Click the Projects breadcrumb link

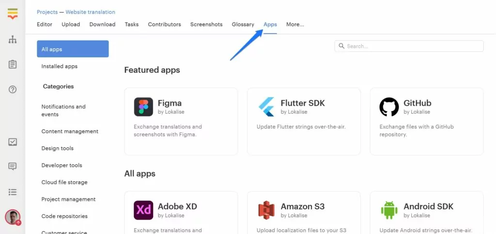(47, 12)
